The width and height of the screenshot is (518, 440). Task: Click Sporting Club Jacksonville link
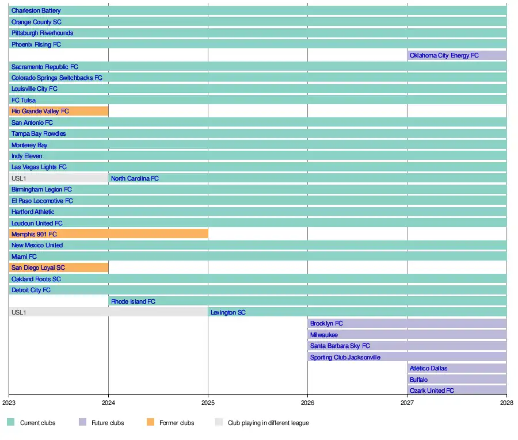pos(345,357)
